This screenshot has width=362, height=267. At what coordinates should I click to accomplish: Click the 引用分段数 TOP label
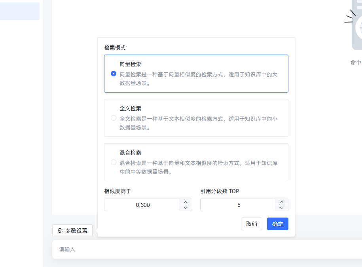[x=220, y=191]
